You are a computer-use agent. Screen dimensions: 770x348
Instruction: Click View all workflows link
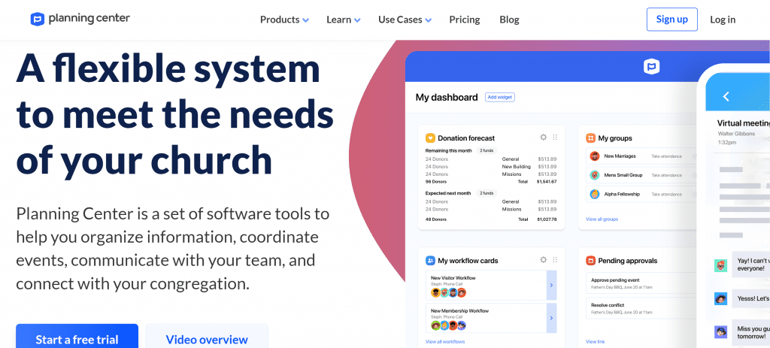point(445,342)
